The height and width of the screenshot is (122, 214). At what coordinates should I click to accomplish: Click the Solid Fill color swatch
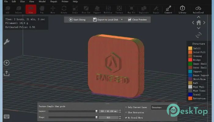190,52
